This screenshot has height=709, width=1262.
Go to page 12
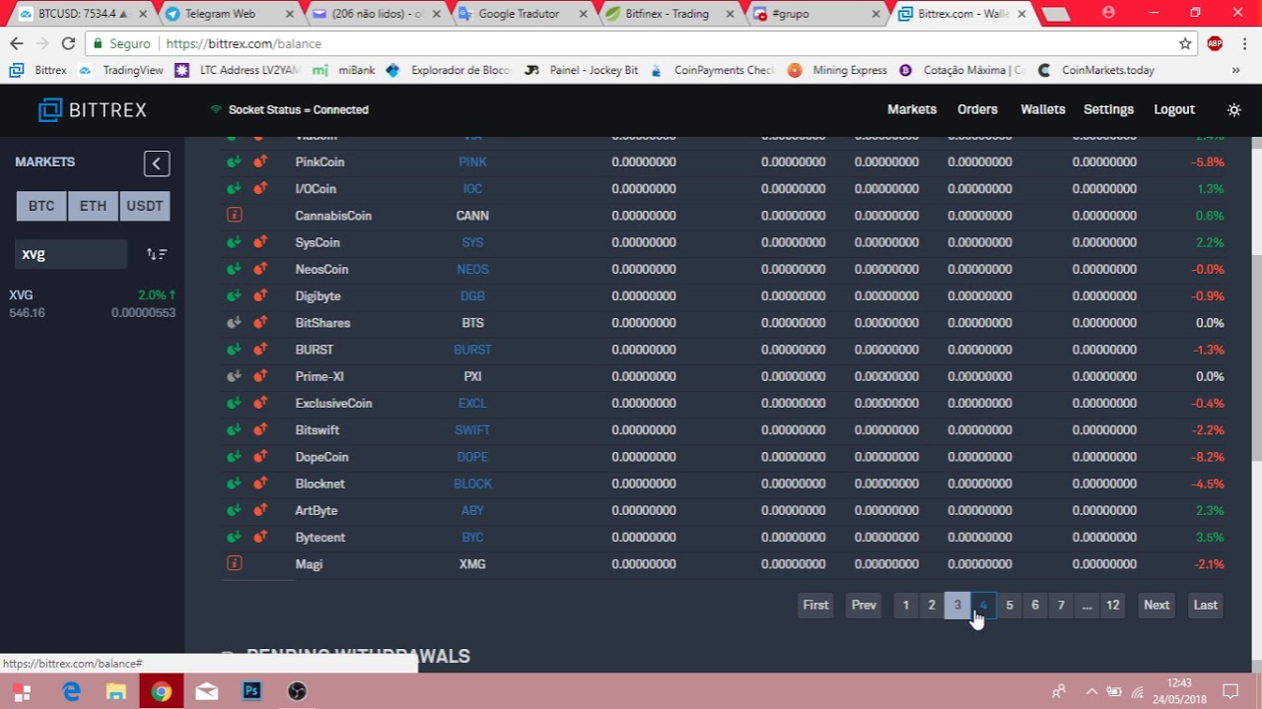[x=1112, y=606]
